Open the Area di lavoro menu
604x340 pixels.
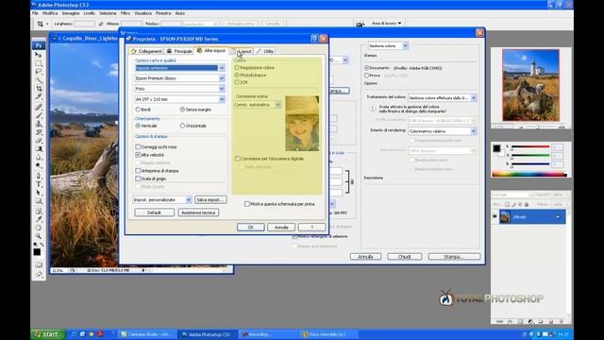click(x=386, y=23)
